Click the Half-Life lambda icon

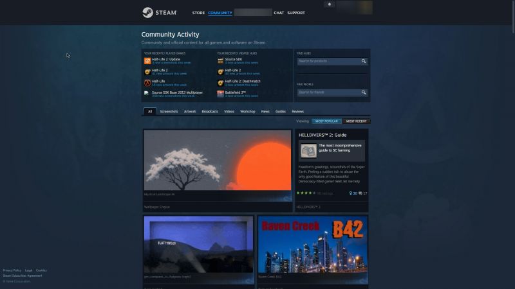click(x=147, y=83)
